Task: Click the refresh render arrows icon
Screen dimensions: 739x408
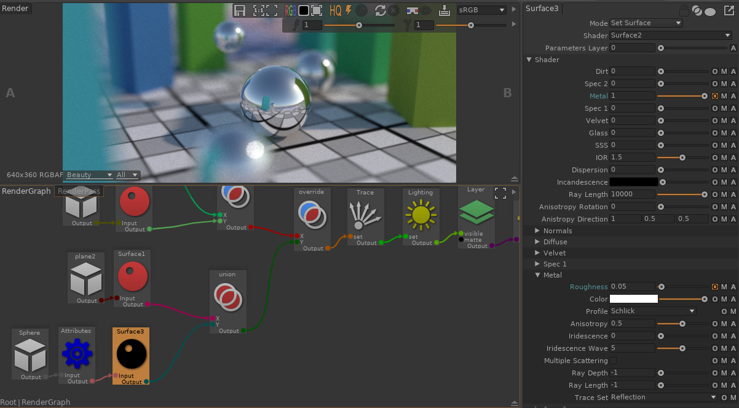Action: coord(380,10)
